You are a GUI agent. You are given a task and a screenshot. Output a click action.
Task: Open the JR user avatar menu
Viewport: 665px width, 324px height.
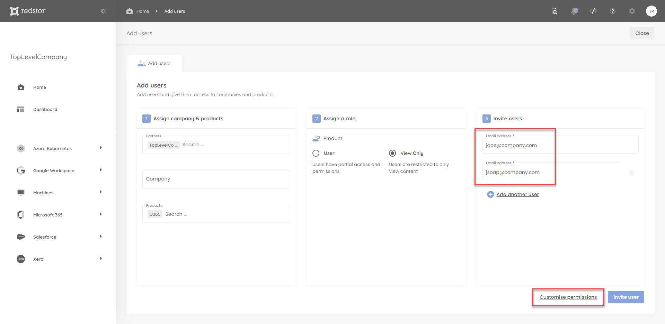point(651,11)
